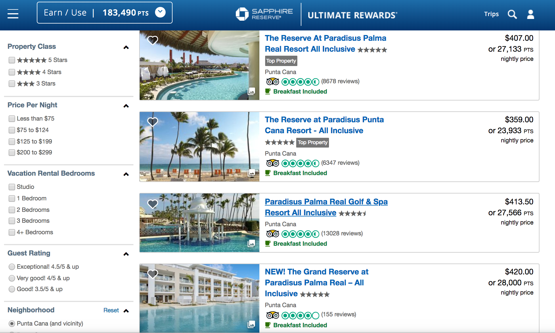555x333 pixels.
Task: Expand the Earn / Use points dropdown
Action: pos(160,12)
